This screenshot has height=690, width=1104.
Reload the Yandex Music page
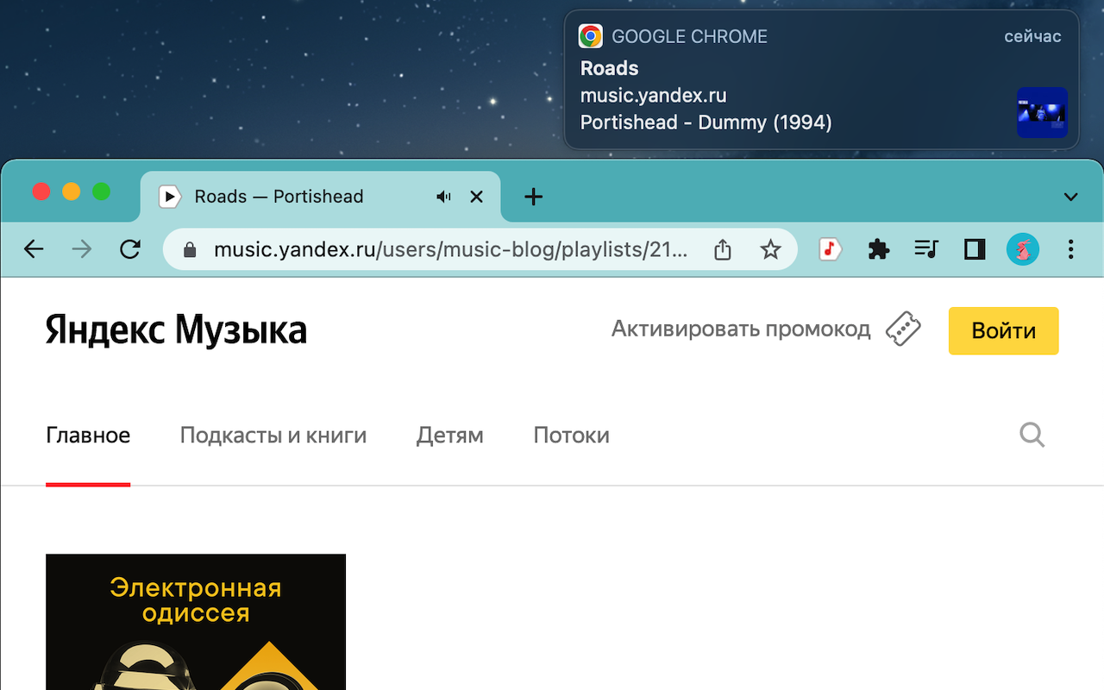[x=130, y=250]
